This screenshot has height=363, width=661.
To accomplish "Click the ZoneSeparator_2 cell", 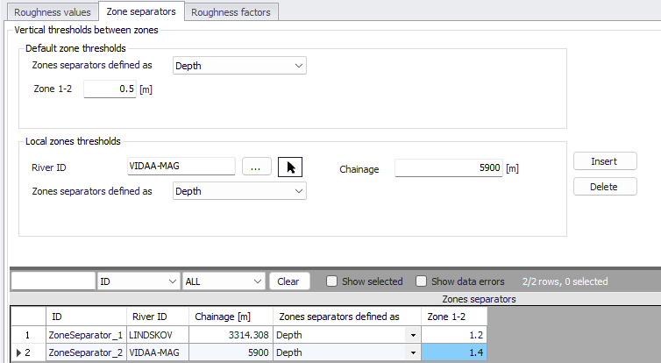I will click(x=86, y=352).
